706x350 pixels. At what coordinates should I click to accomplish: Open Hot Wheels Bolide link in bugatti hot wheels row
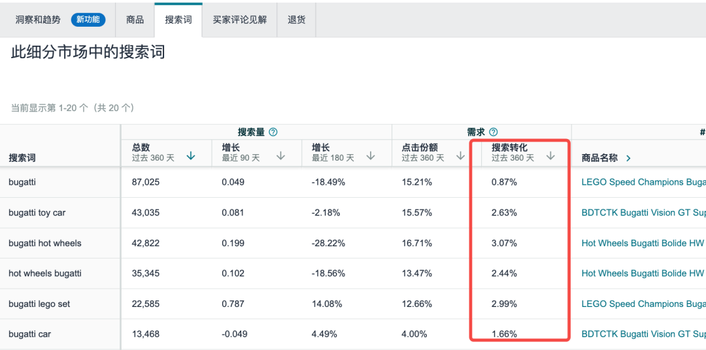click(x=644, y=243)
